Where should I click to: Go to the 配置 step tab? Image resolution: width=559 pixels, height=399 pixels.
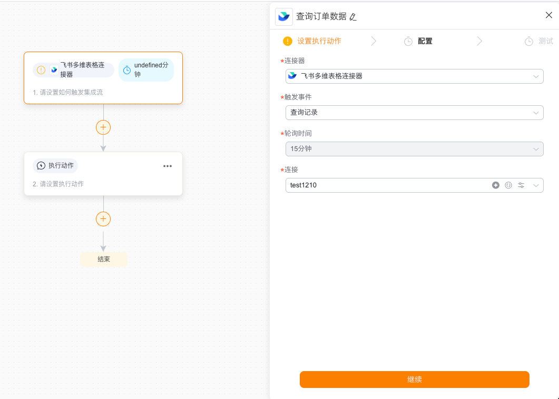[x=425, y=41]
